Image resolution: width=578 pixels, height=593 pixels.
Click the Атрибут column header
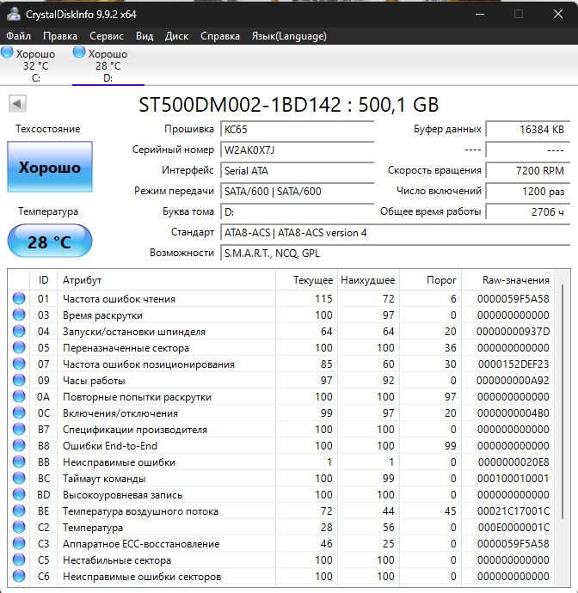click(166, 280)
